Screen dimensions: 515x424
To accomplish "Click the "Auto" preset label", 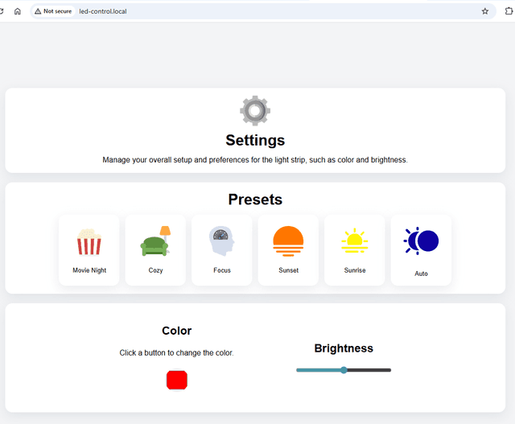I will 421,274.
